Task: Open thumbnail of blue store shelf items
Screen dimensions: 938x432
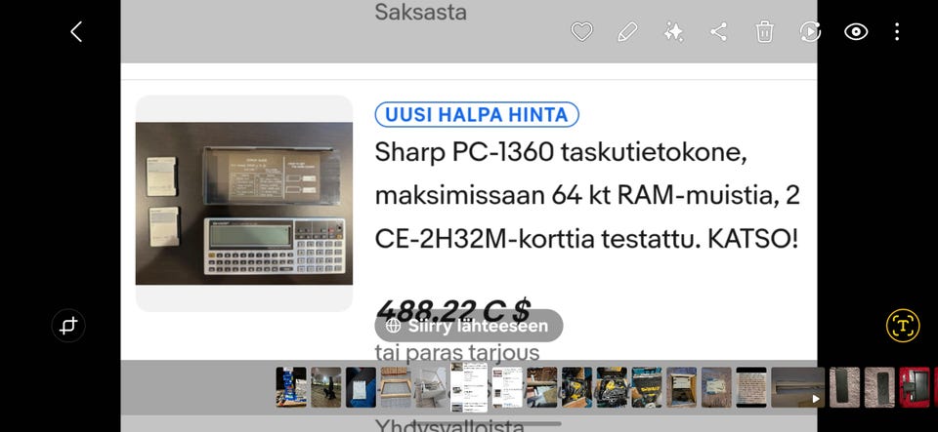Action: point(291,387)
